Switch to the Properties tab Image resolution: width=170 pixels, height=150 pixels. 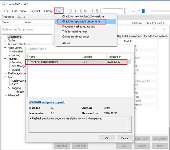(8, 17)
